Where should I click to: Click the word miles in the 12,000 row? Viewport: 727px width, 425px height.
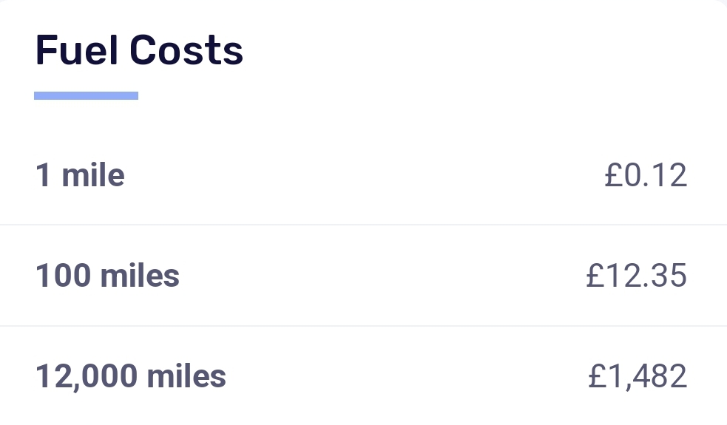pos(186,376)
